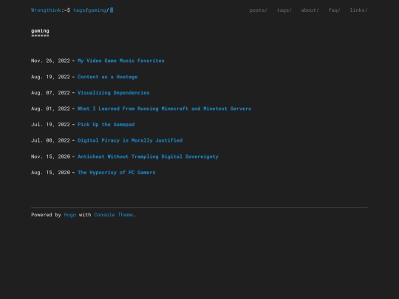Open the gaming breadcrumb link

97,10
